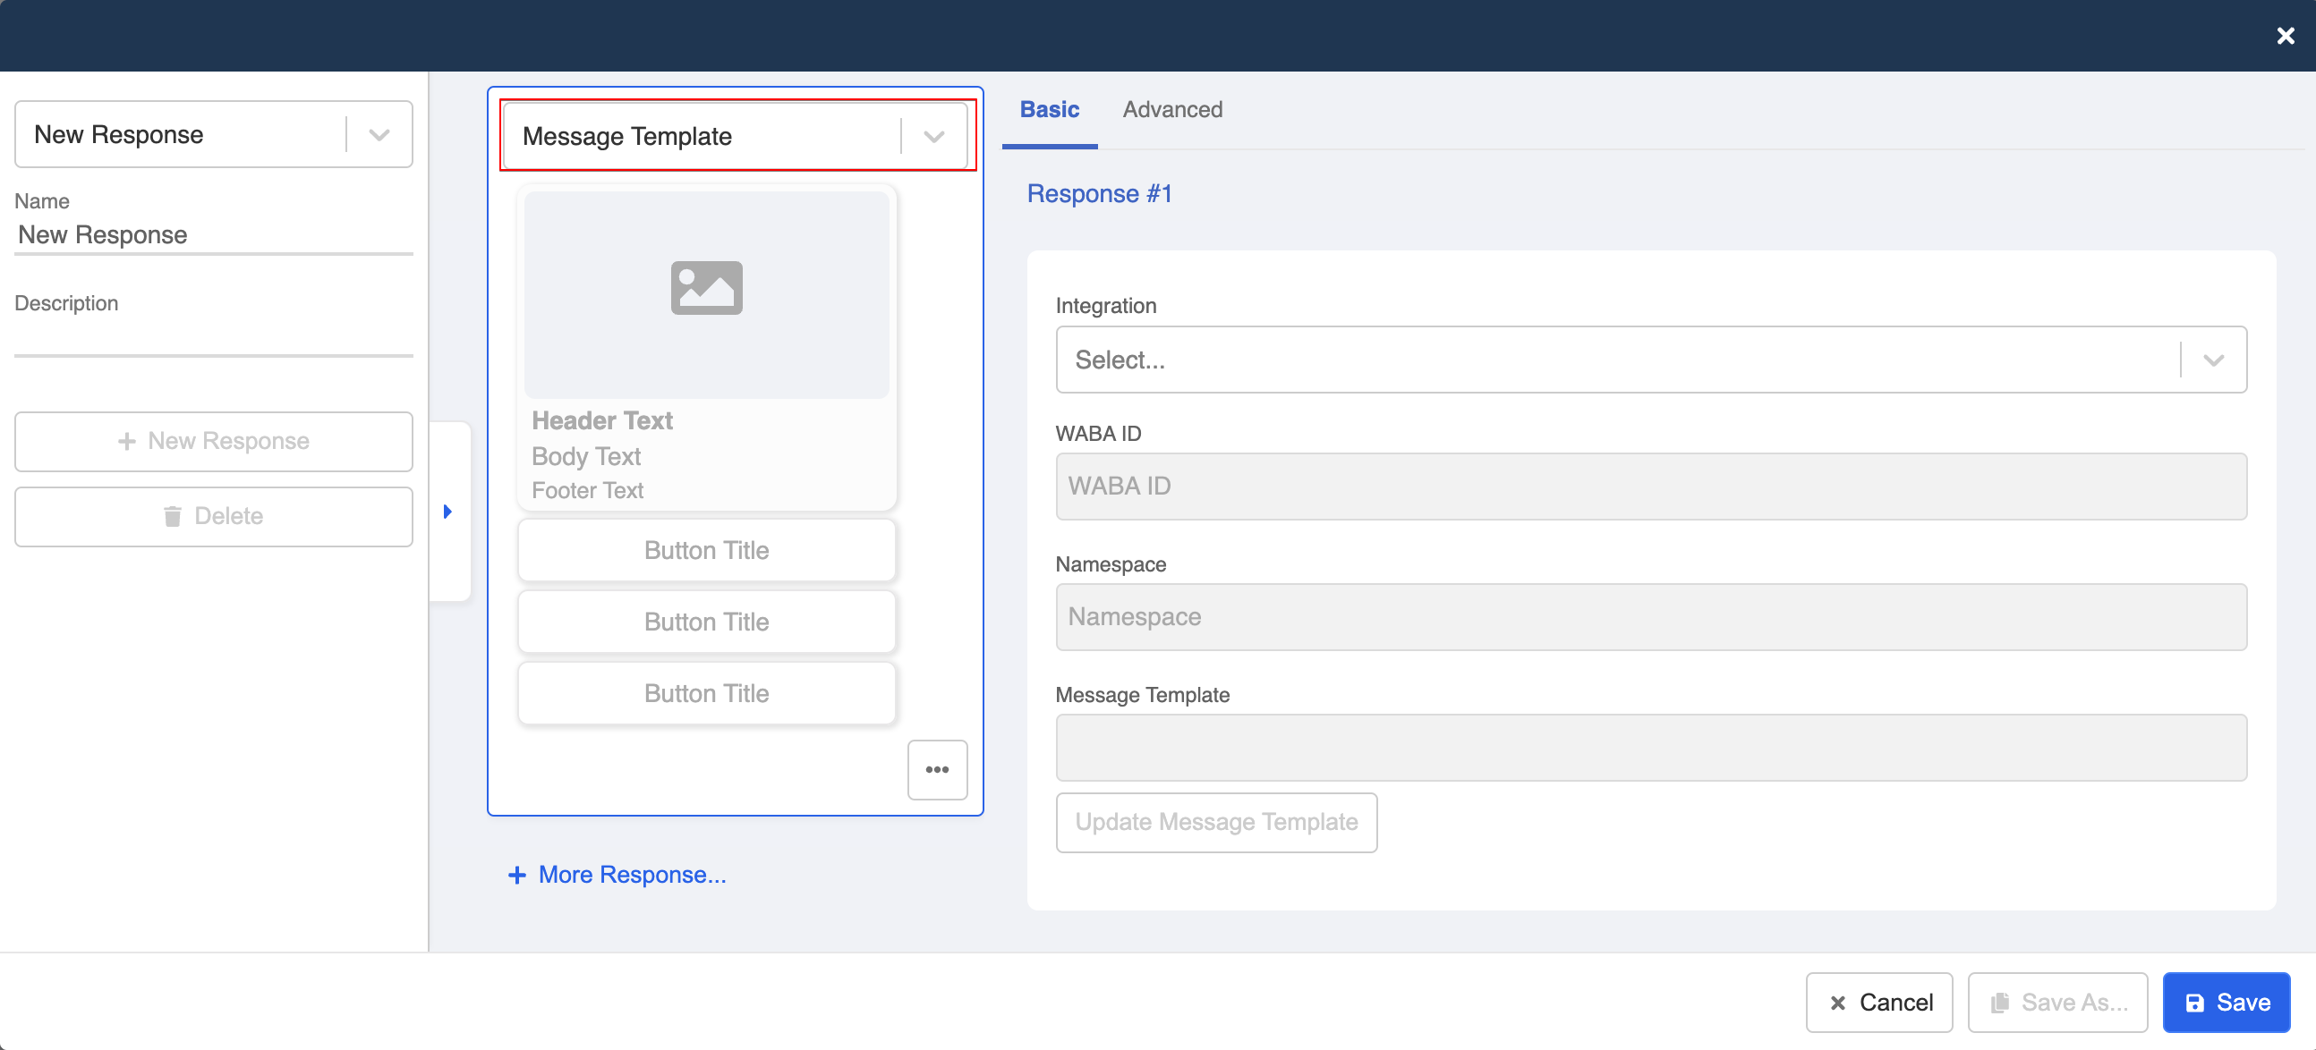The height and width of the screenshot is (1050, 2316).
Task: Select the Basic tab
Action: click(x=1049, y=110)
